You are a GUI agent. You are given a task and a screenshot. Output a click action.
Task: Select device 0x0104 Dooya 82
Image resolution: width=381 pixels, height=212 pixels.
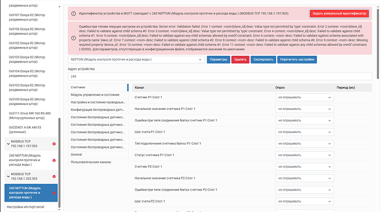[x=31, y=73]
